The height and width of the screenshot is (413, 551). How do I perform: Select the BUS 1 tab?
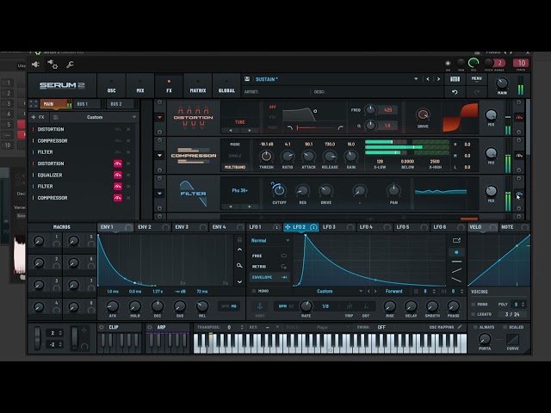click(83, 104)
